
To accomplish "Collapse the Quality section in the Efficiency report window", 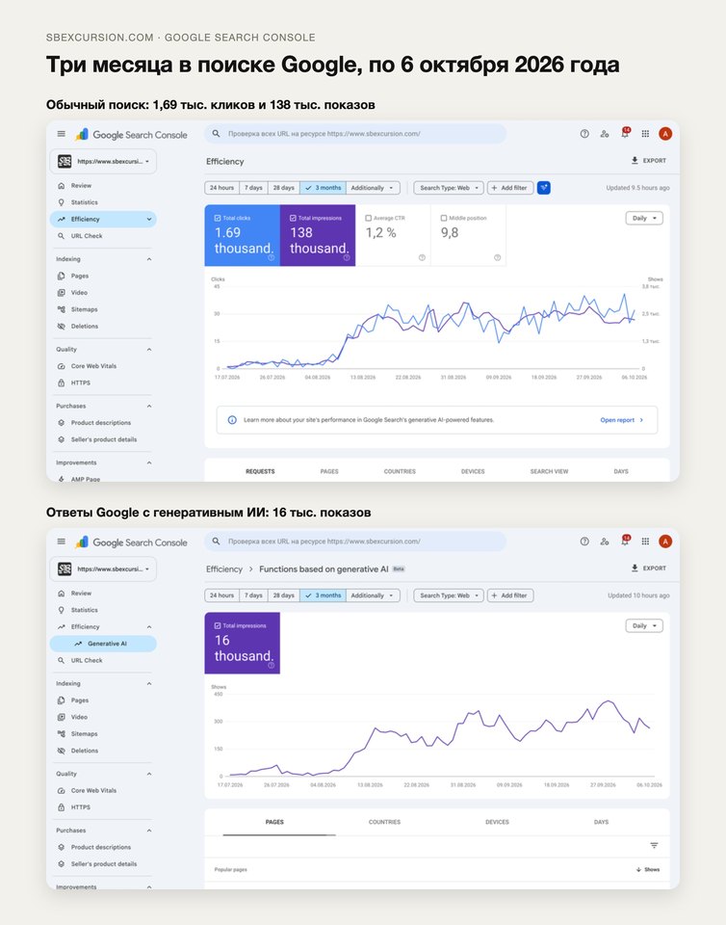I will coord(149,349).
